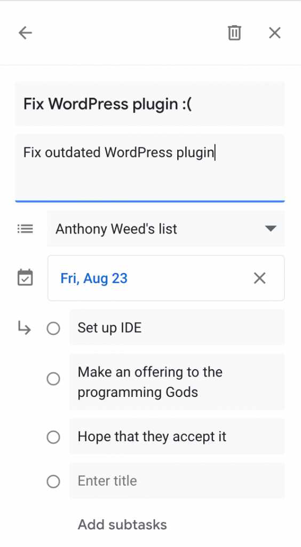Mark Set up IDE subtask complete
Image resolution: width=301 pixels, height=547 pixels.
53,329
